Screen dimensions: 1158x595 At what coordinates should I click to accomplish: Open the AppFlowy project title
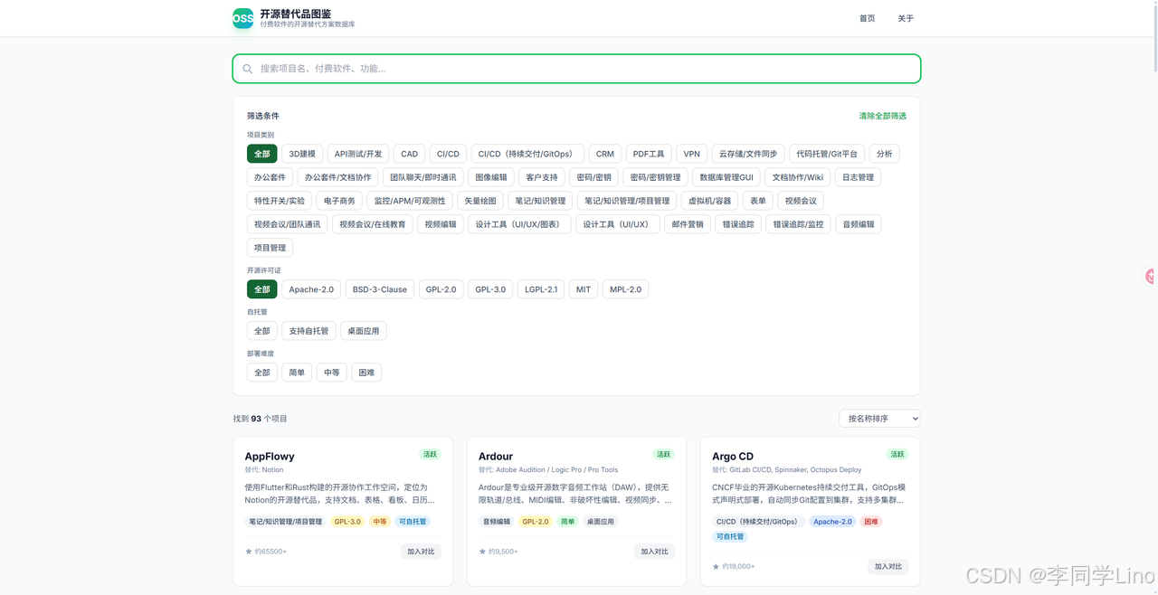[270, 457]
